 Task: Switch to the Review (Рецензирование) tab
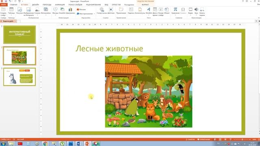coord(93,4)
